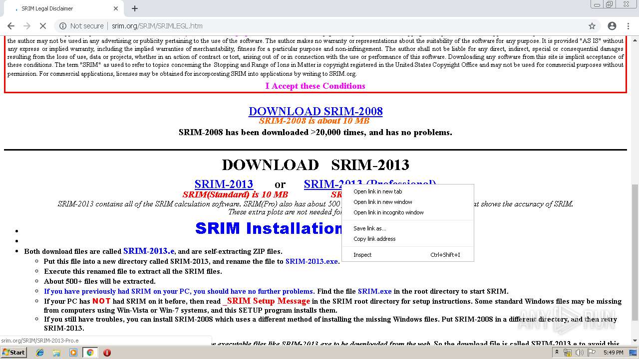
Task: Bookmark this page with the star
Action: [x=592, y=26]
